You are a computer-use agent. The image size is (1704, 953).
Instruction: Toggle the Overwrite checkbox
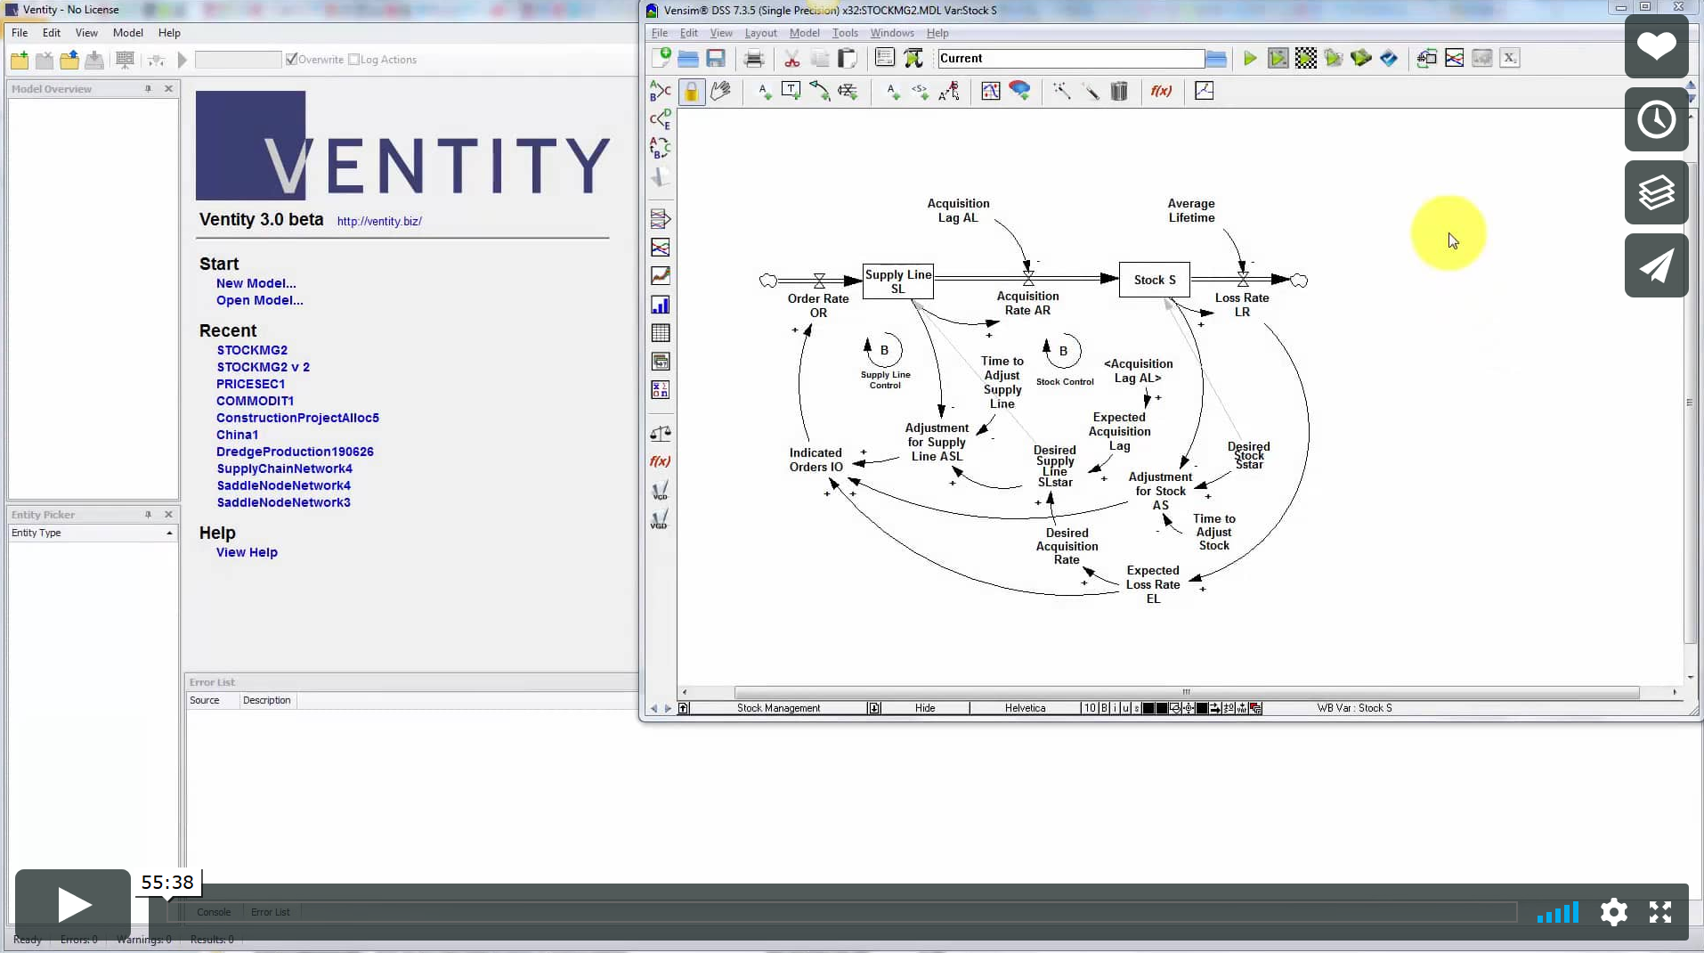pos(291,60)
